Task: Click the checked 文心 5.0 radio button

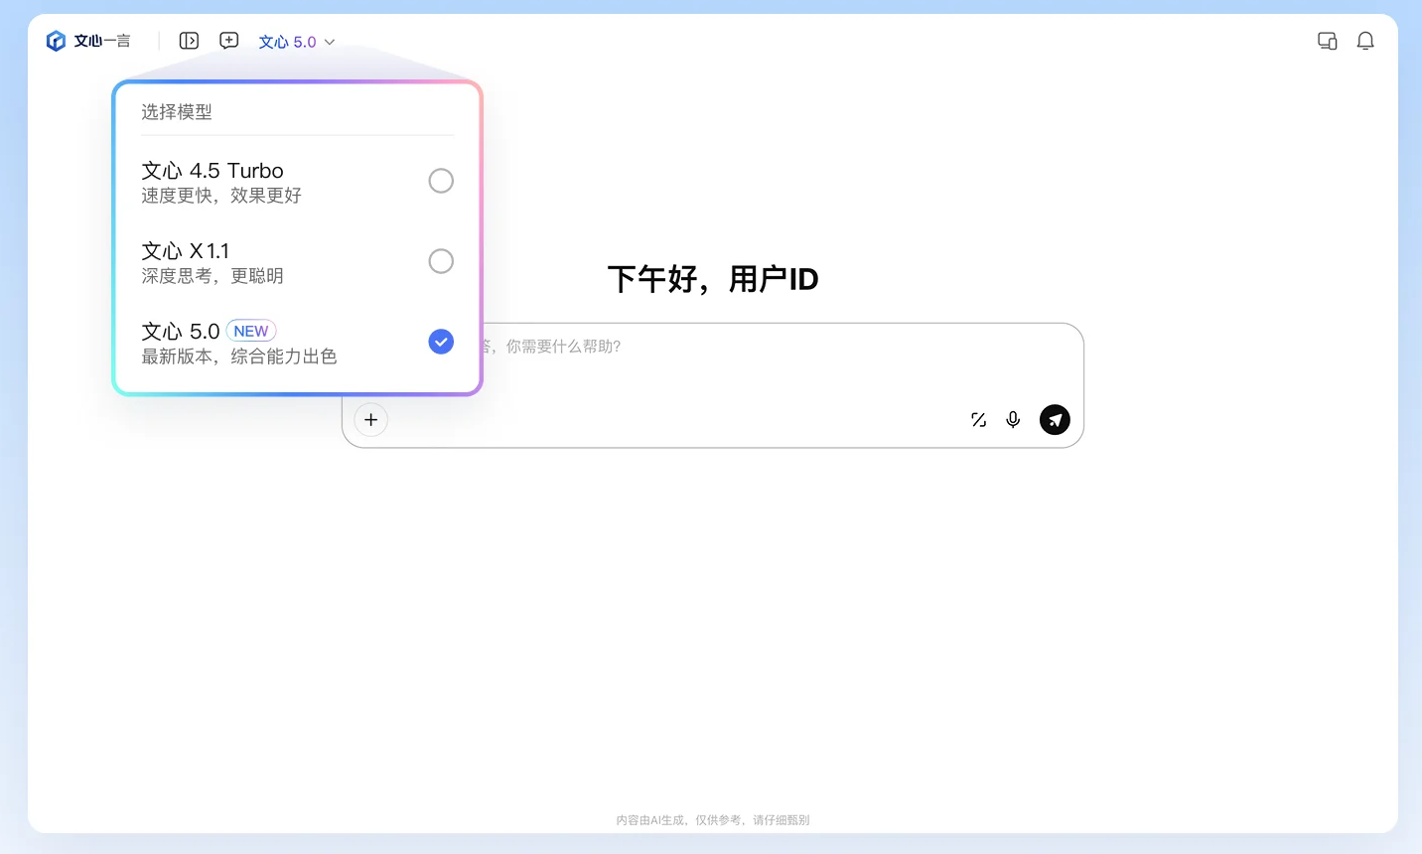Action: pos(441,342)
